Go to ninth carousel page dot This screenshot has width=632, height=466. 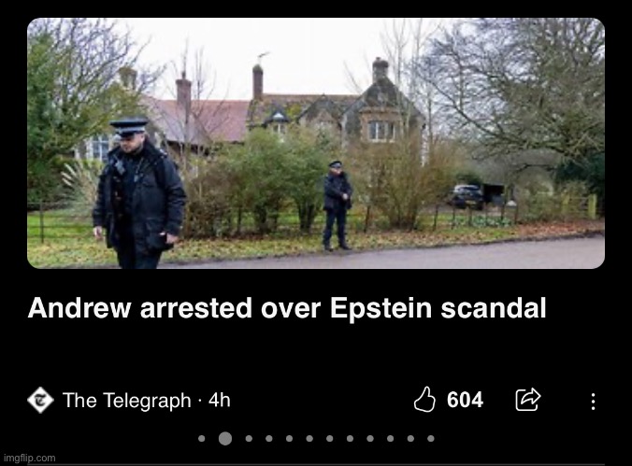pos(370,439)
